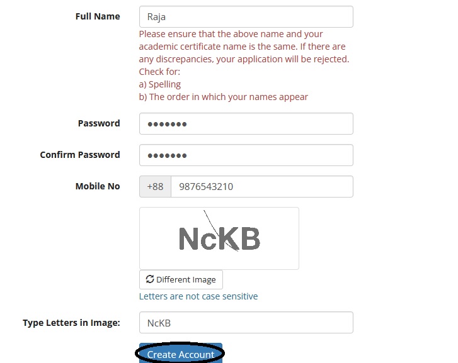This screenshot has height=363, width=458.
Task: Click the Password label
Action: click(x=99, y=123)
